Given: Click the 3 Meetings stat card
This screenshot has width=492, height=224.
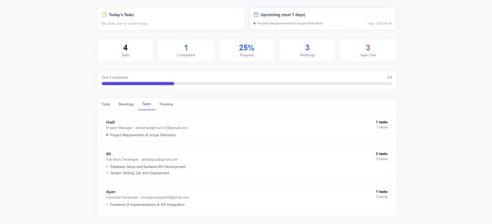Looking at the screenshot, I should 307,50.
